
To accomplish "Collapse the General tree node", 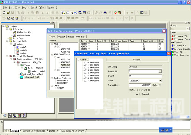I will [x=78, y=60].
